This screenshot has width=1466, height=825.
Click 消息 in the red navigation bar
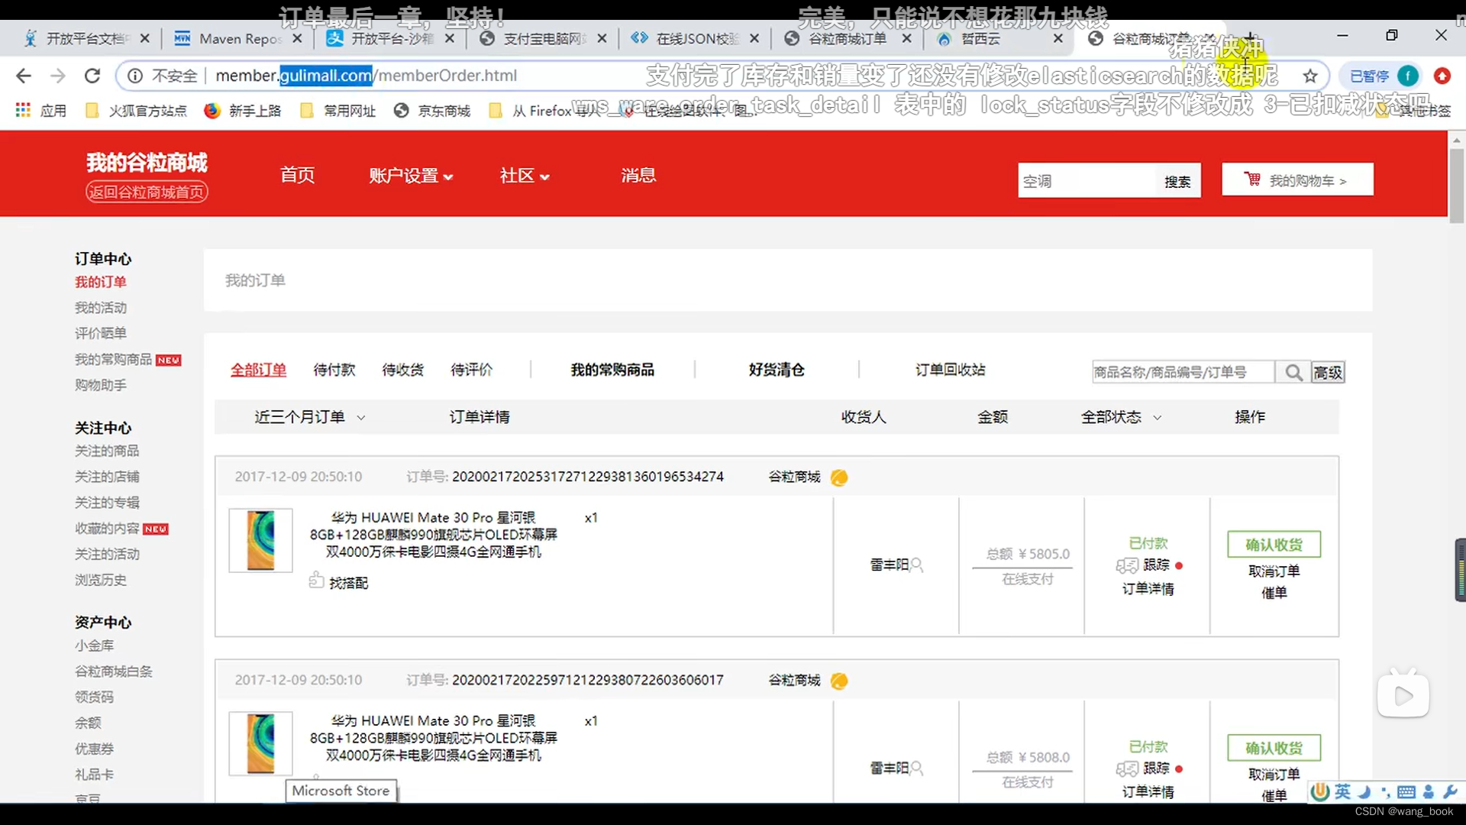[x=638, y=176]
